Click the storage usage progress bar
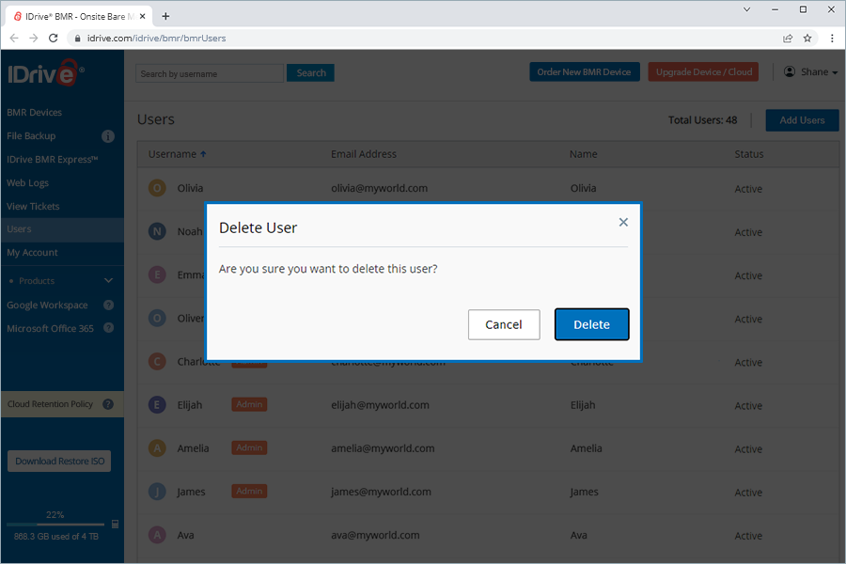This screenshot has height=564, width=846. (55, 525)
